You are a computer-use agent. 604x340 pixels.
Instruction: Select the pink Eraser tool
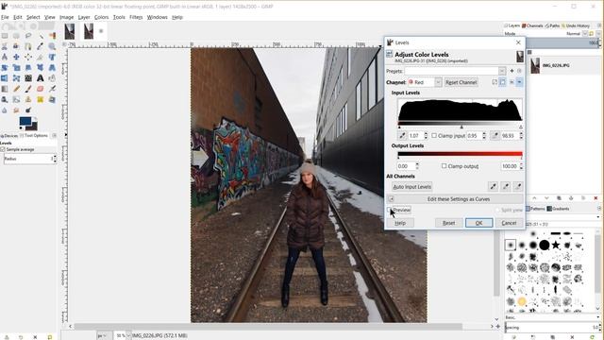40,89
